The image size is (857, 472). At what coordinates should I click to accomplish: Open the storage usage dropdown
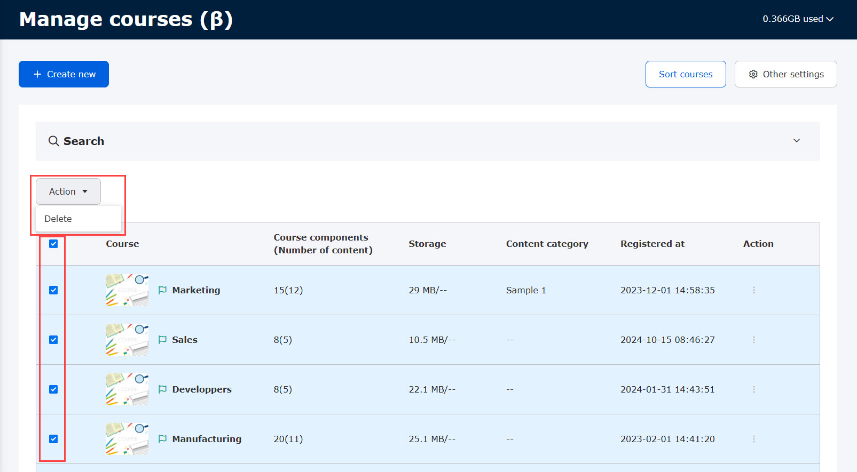(x=798, y=19)
